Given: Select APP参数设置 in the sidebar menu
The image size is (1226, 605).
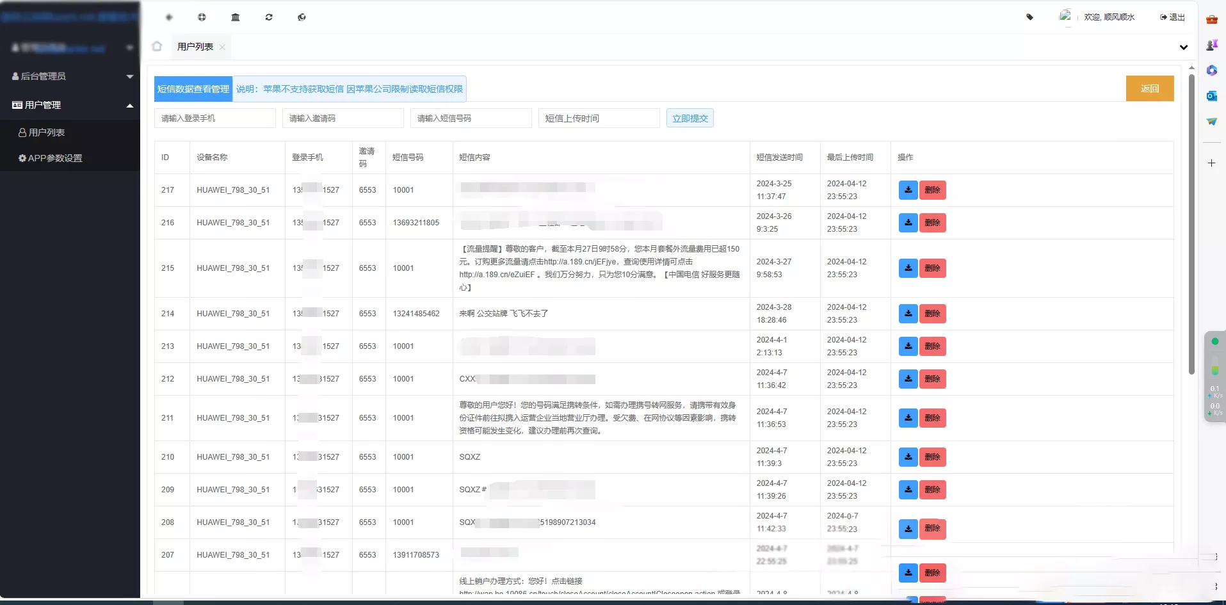Looking at the screenshot, I should click(x=55, y=157).
